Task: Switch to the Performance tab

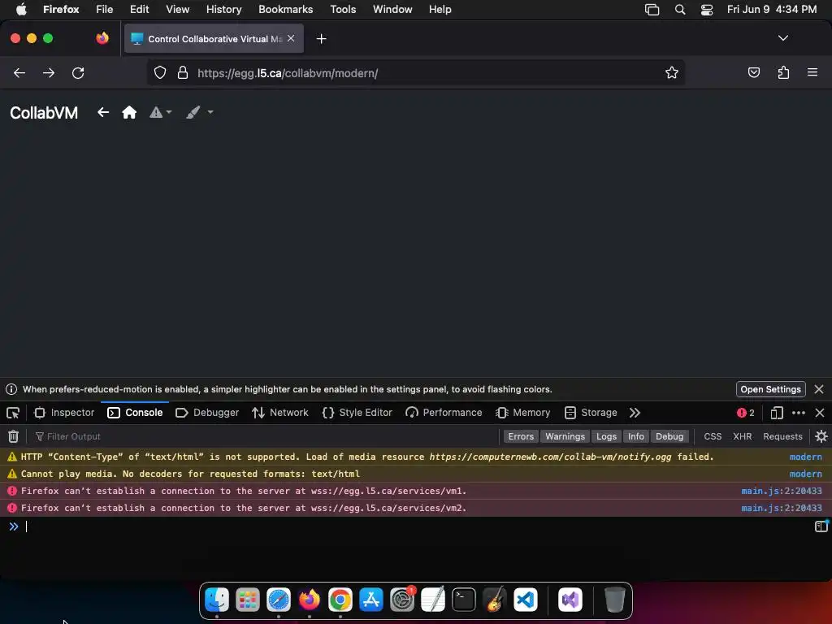Action: (x=444, y=412)
